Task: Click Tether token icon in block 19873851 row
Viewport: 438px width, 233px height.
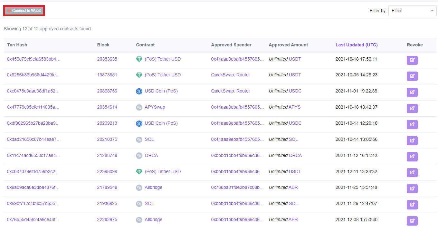Action: point(139,75)
